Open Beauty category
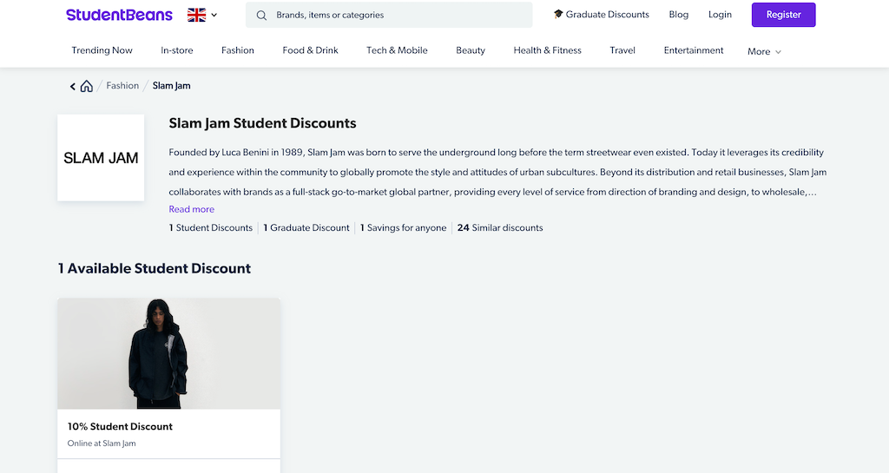This screenshot has width=889, height=473. pyautogui.click(x=471, y=50)
